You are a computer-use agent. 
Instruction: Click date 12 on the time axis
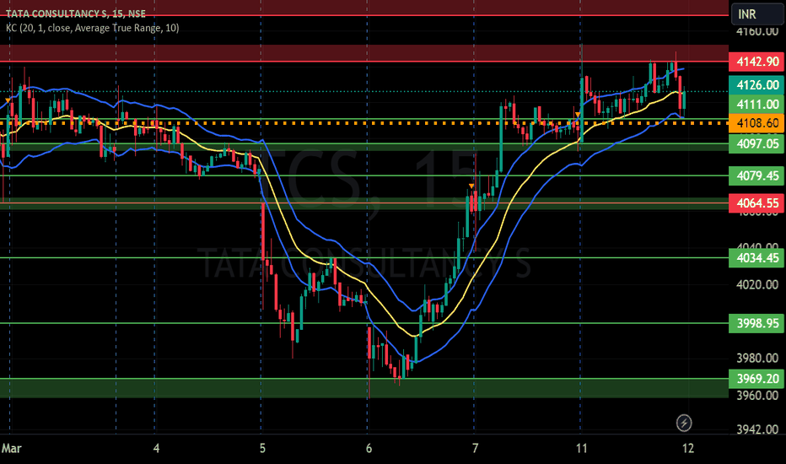tap(688, 448)
